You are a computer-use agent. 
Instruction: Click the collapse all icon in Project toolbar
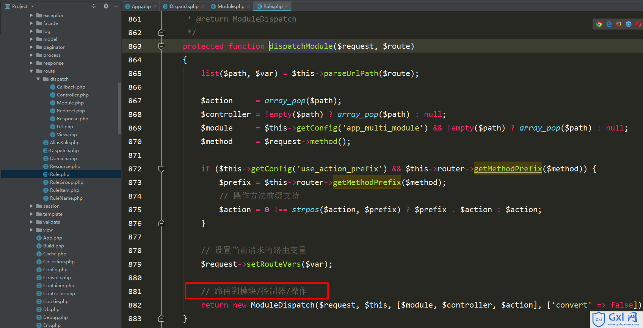pyautogui.click(x=94, y=6)
